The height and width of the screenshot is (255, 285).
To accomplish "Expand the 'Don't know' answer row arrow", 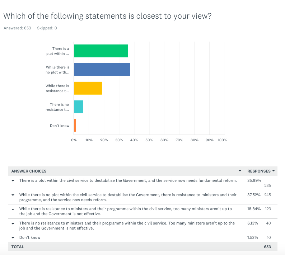I will coord(13,237).
